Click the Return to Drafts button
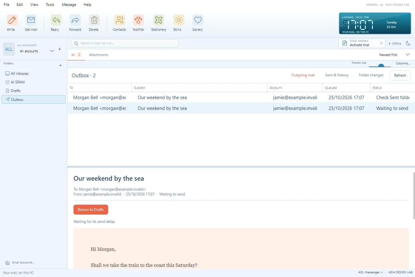 tap(91, 210)
